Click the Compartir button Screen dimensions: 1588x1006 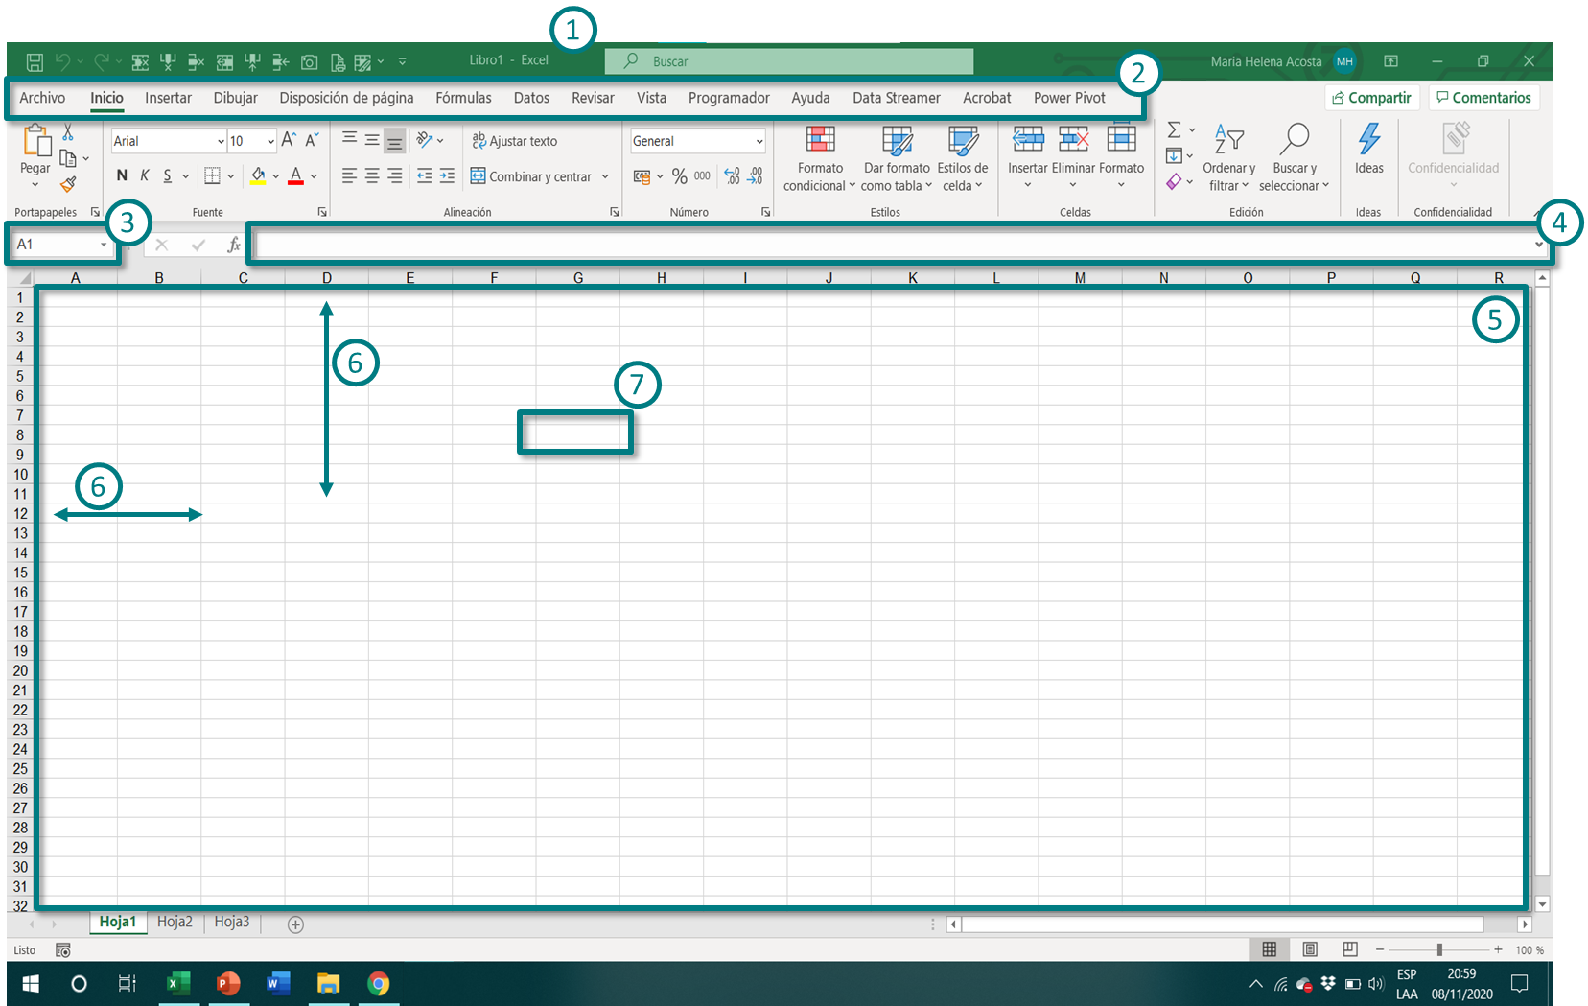pyautogui.click(x=1371, y=98)
